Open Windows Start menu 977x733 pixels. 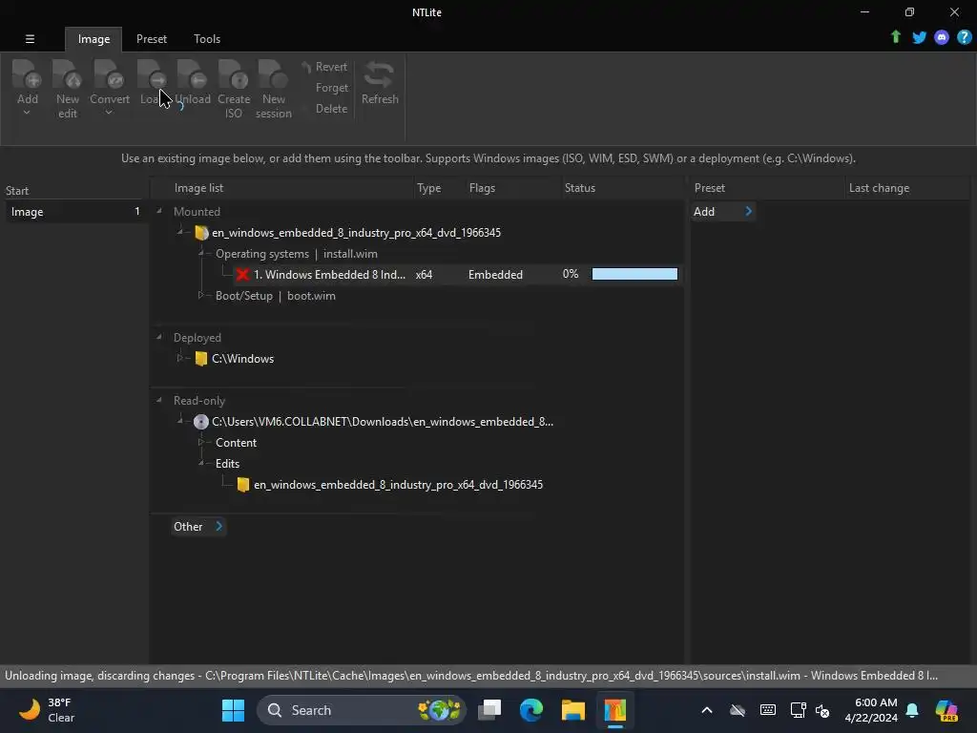(233, 710)
